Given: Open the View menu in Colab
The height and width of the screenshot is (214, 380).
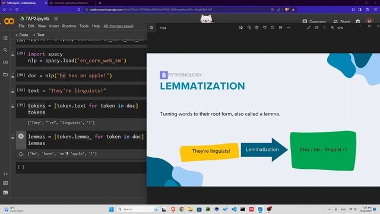Looking at the screenshot, I should (x=42, y=26).
